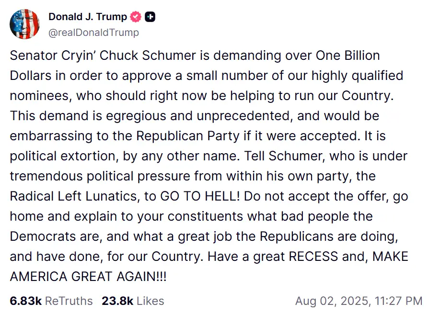This screenshot has width=429, height=314.
Task: Click the words "highly qualified" in the post
Action: pos(358,76)
